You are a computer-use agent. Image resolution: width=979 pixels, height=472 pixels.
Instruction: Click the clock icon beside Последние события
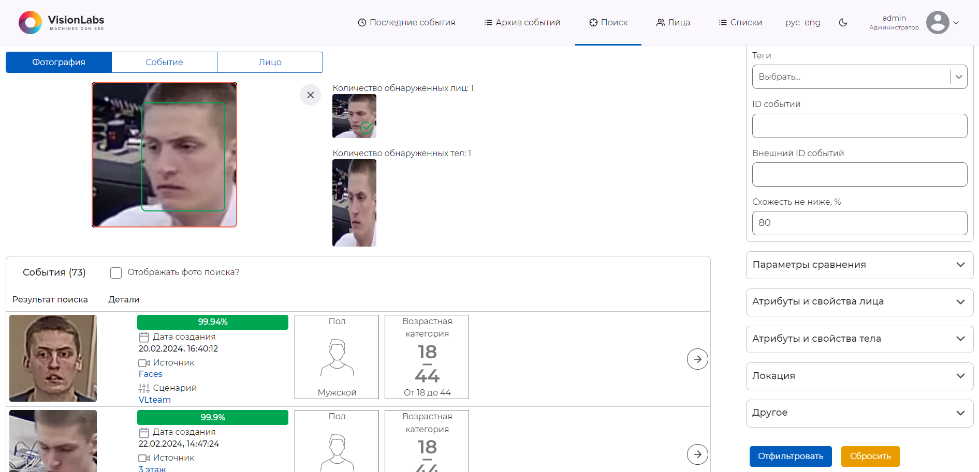(362, 23)
